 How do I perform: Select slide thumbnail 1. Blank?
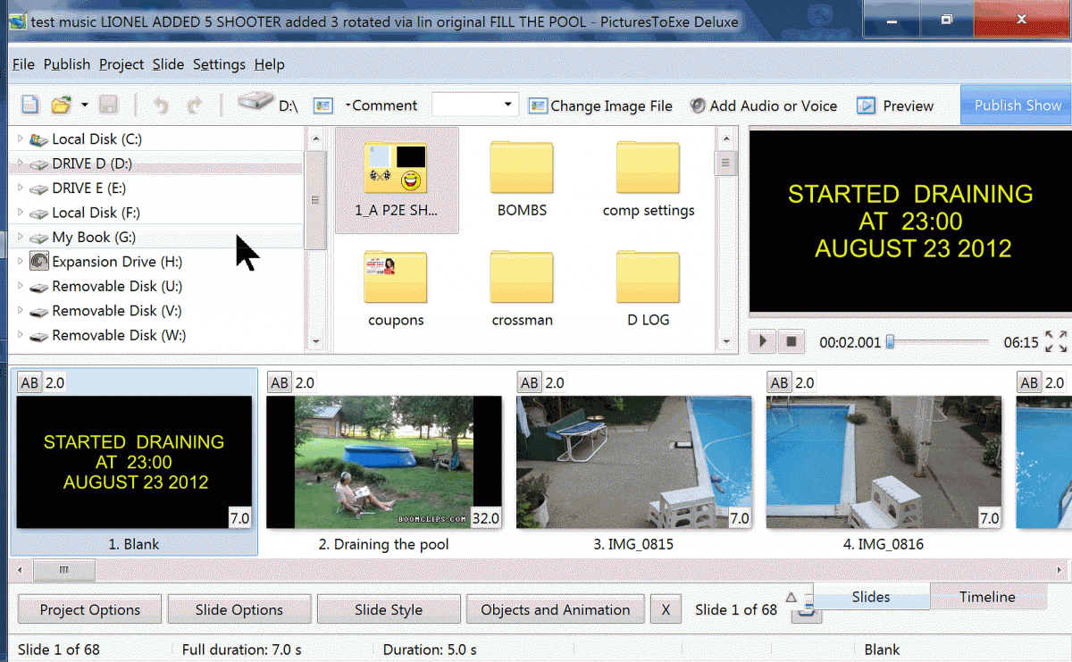pyautogui.click(x=134, y=463)
